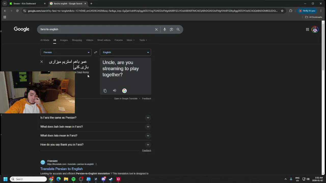Open the More search filters dropdown
The height and width of the screenshot is (183, 326).
tap(131, 40)
